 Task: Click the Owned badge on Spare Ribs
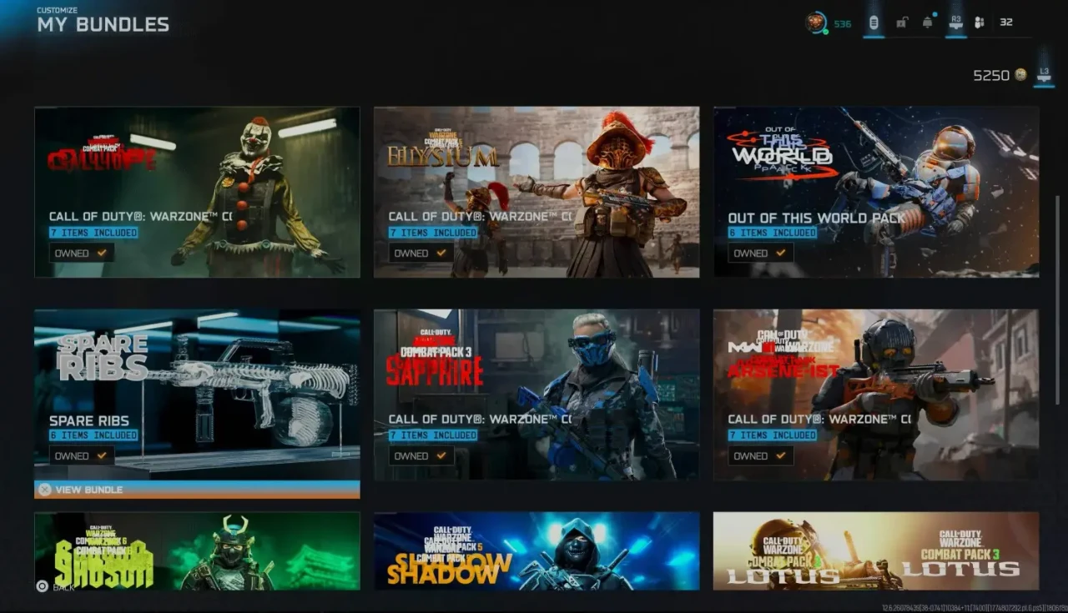point(82,455)
